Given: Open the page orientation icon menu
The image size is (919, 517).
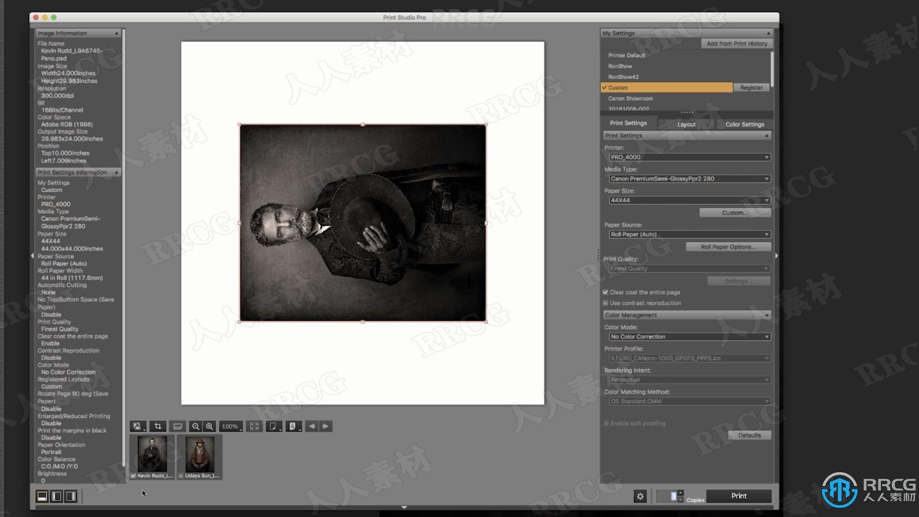Looking at the screenshot, I should (x=273, y=426).
